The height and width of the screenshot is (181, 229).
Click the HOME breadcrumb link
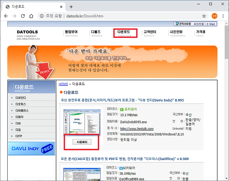coord(63,84)
